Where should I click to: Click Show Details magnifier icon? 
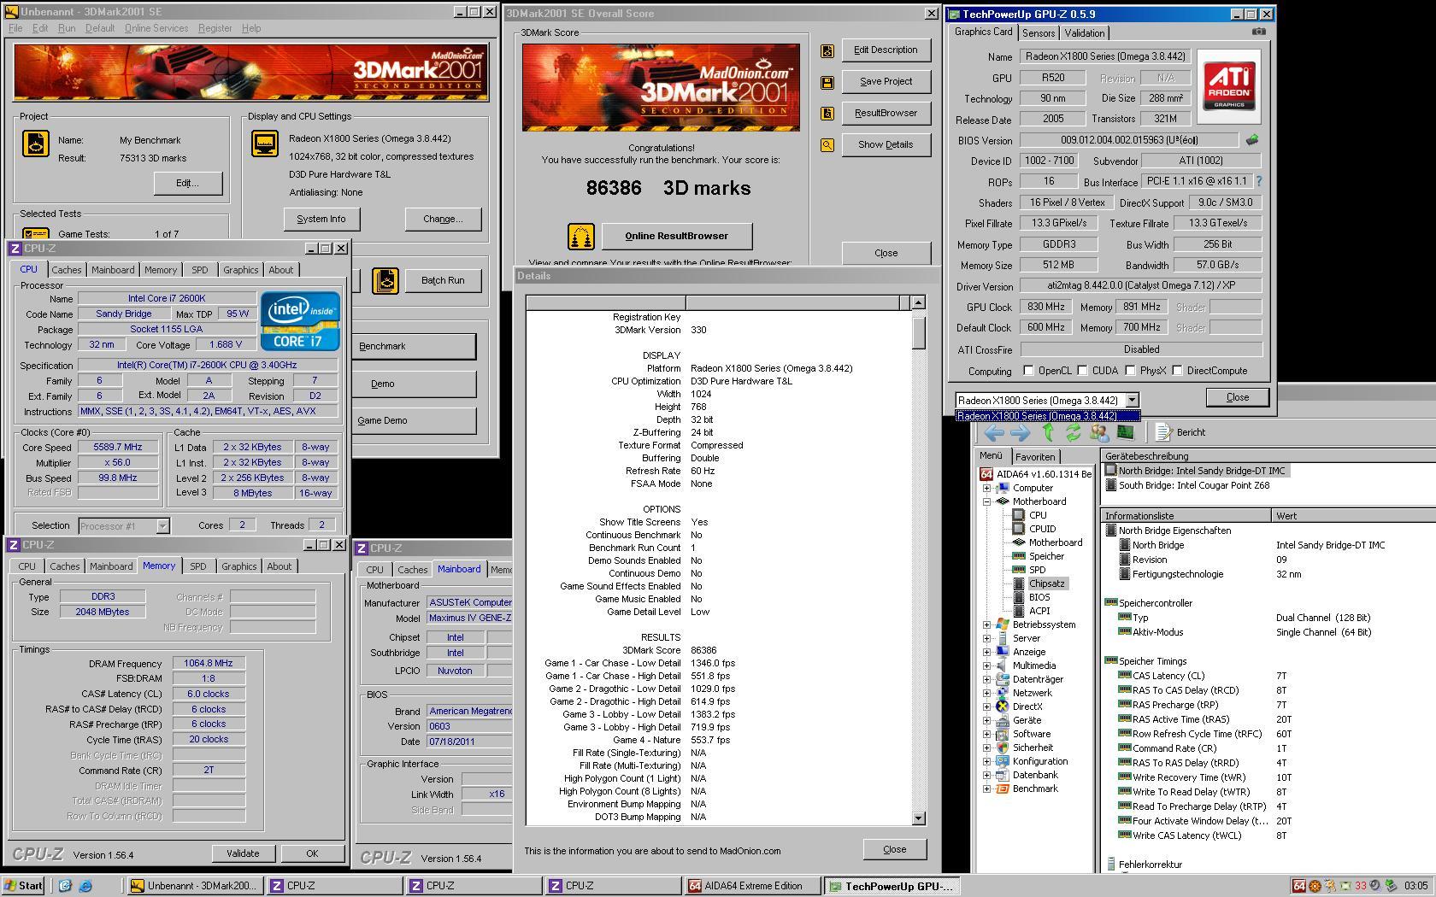click(x=827, y=145)
